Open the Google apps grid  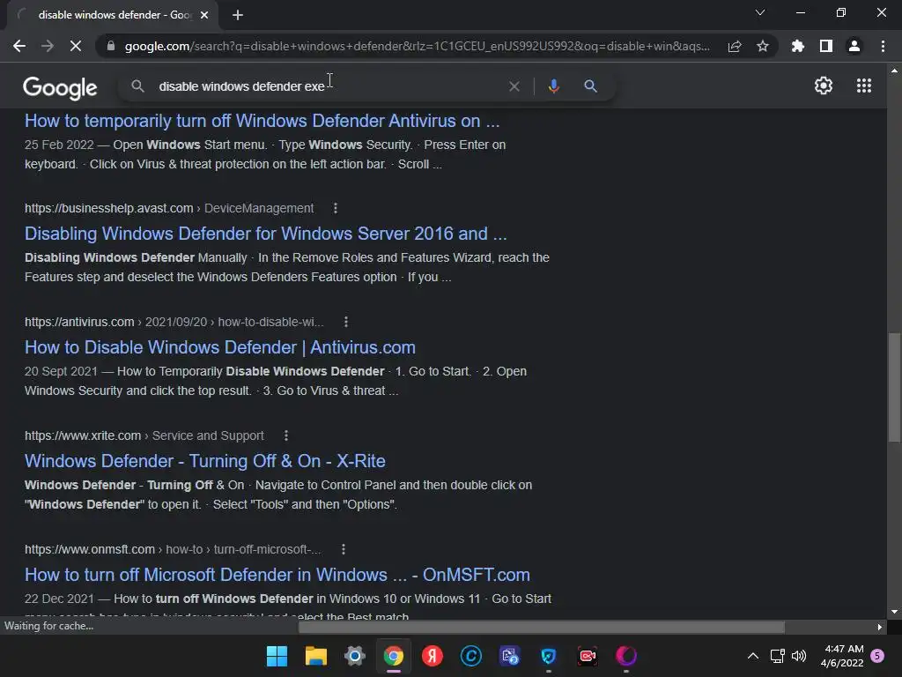[x=864, y=86]
